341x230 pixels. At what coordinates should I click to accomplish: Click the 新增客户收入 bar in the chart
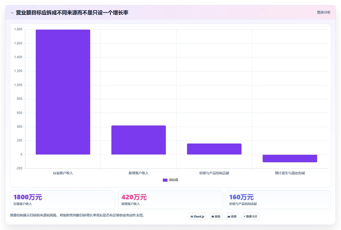pyautogui.click(x=139, y=140)
